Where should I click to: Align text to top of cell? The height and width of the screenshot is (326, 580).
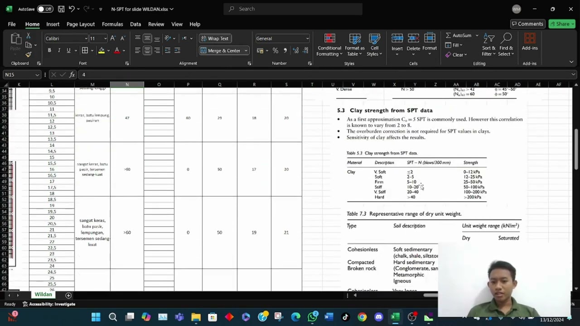(138, 38)
